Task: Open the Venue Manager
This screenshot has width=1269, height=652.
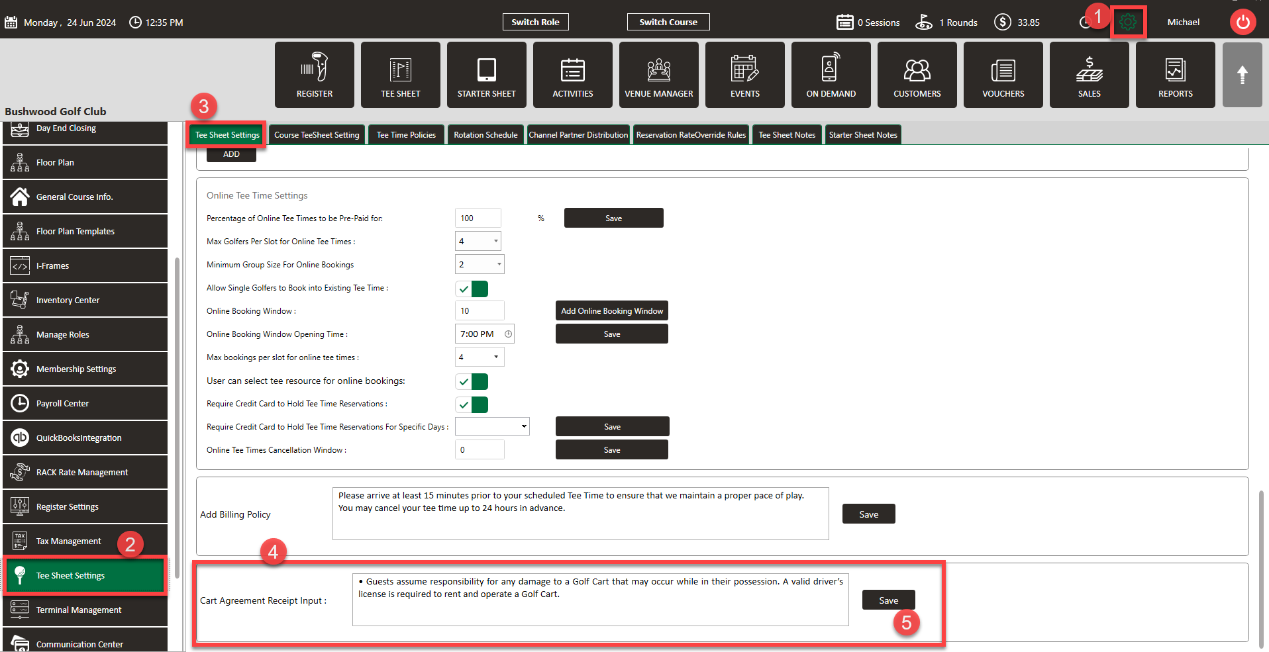Action: click(658, 74)
